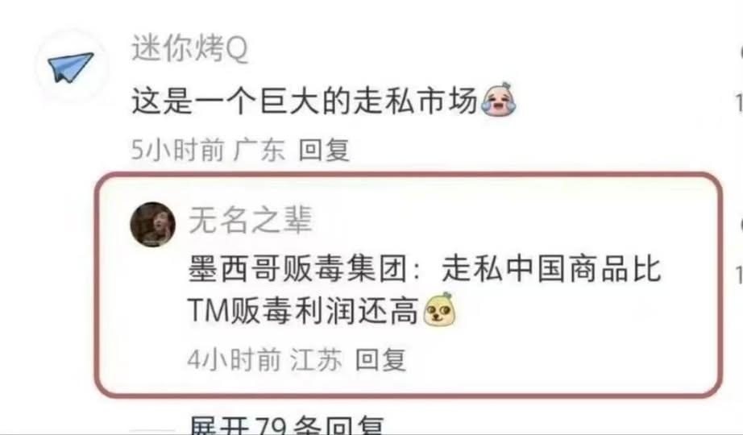Click the 4小时前 江苏 timestamp
This screenshot has width=743, height=435.
[264, 359]
